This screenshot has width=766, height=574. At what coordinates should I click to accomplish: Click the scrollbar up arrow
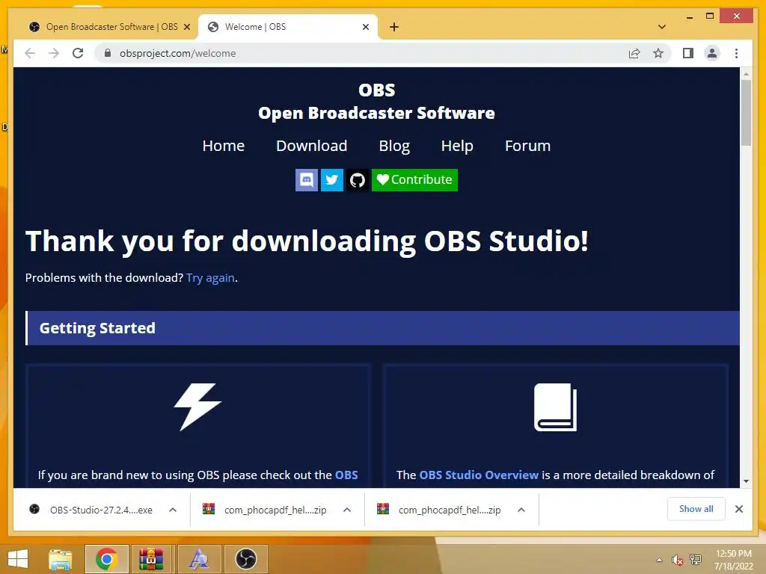746,74
